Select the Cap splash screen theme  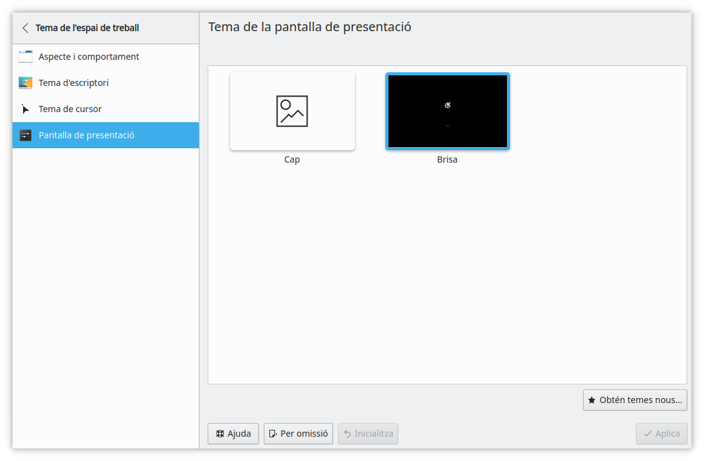(292, 111)
